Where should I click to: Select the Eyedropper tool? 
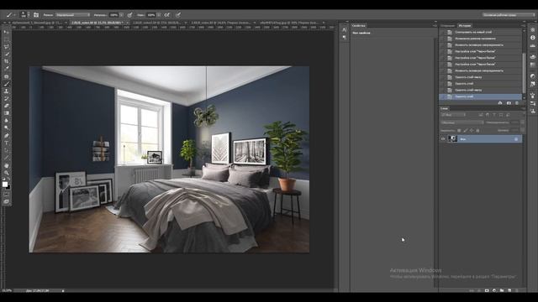pyautogui.click(x=6, y=69)
